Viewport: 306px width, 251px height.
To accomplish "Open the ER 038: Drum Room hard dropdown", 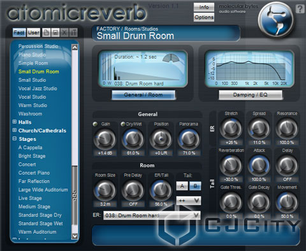I will pos(152,215).
